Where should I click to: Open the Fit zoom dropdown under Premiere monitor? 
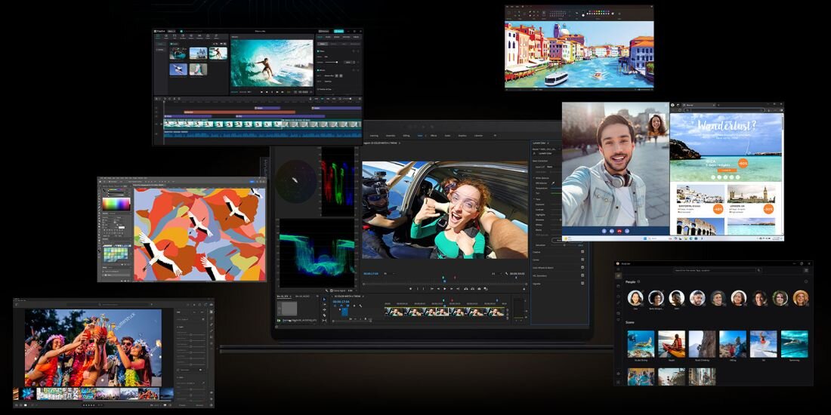[389, 274]
